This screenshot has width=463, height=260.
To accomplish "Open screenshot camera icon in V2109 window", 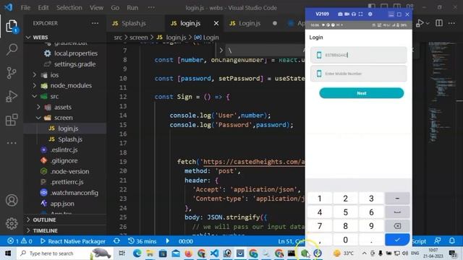I will click(x=340, y=14).
